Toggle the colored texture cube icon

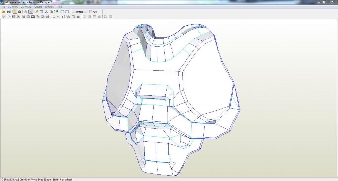19,12
